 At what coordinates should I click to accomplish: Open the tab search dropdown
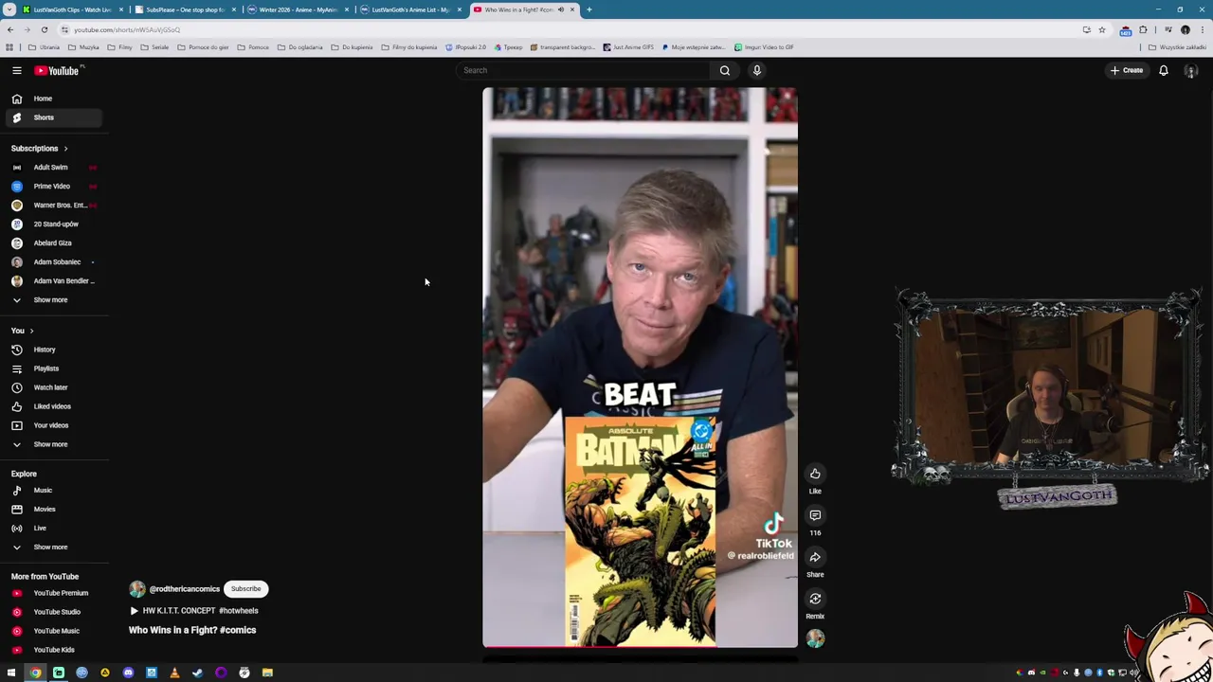(9, 9)
